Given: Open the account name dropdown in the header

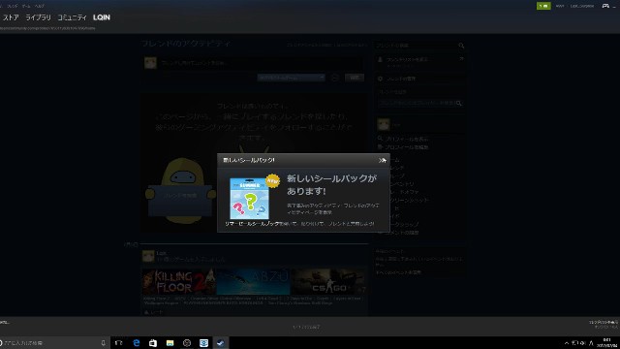Looking at the screenshot, I should pos(582,6).
